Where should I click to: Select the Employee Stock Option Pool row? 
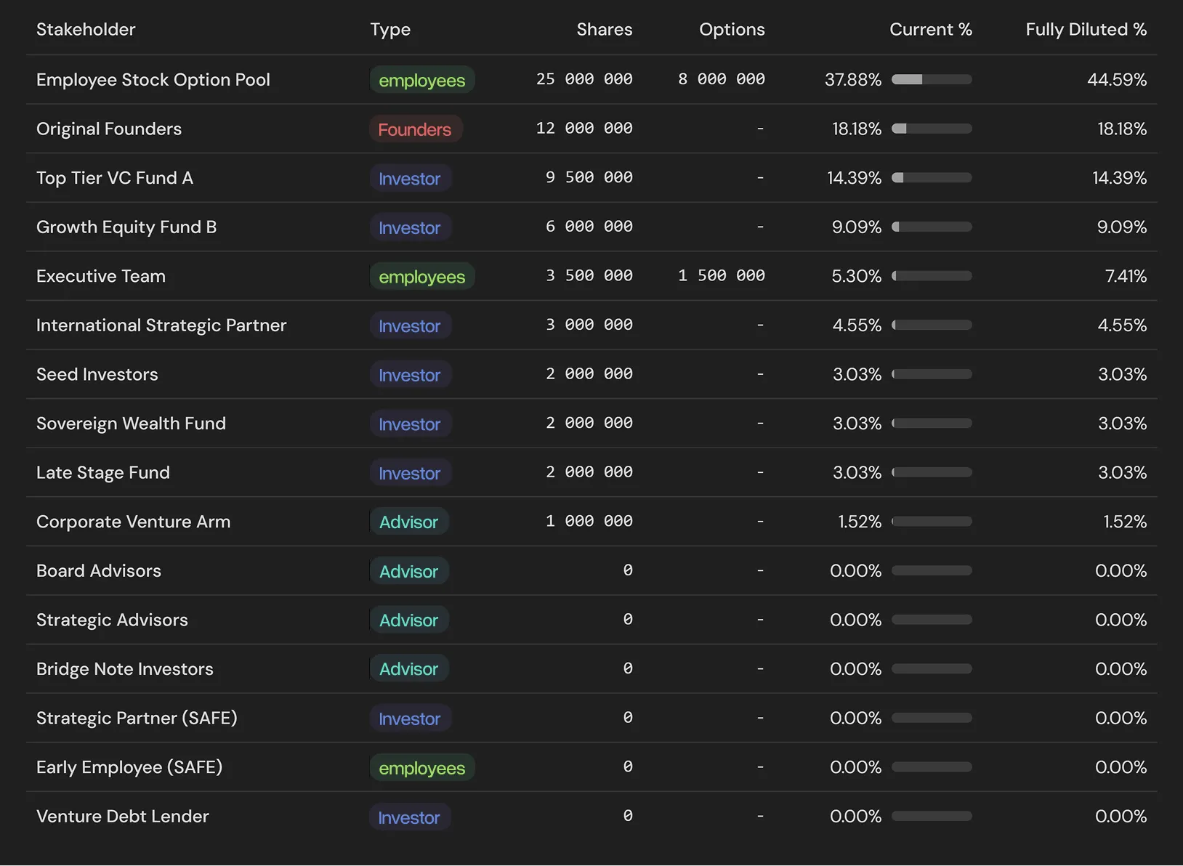(x=153, y=80)
